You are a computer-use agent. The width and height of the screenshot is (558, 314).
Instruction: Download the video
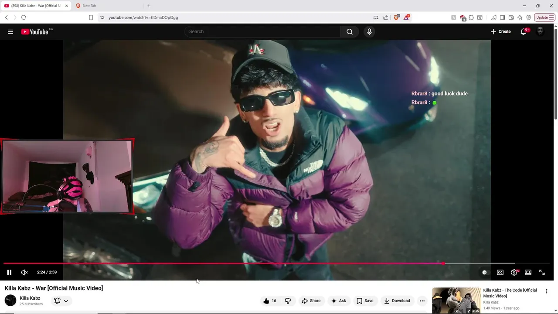(397, 300)
